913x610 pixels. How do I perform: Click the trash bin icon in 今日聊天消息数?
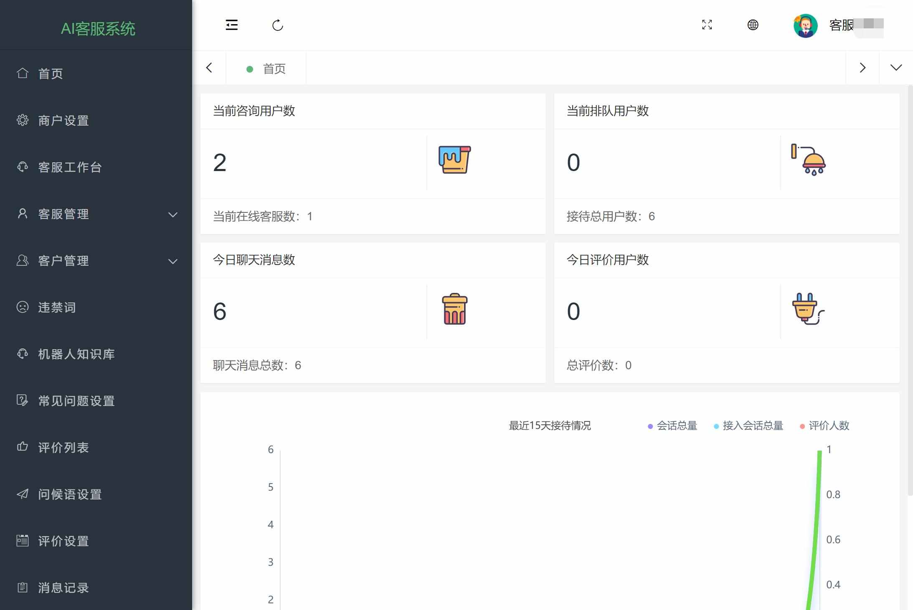point(454,309)
